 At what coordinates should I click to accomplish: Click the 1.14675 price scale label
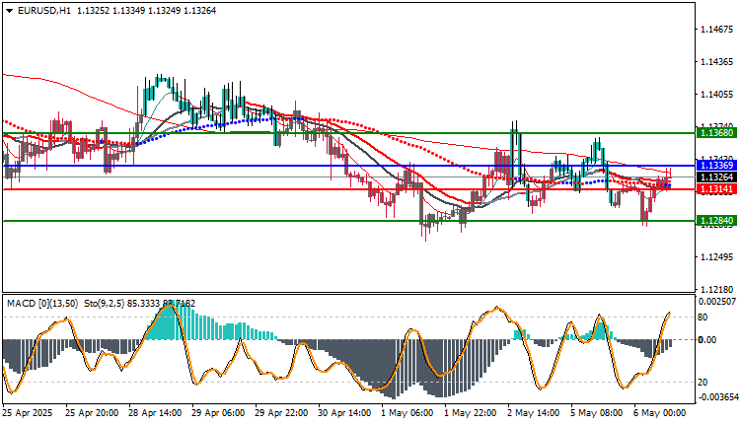(717, 30)
